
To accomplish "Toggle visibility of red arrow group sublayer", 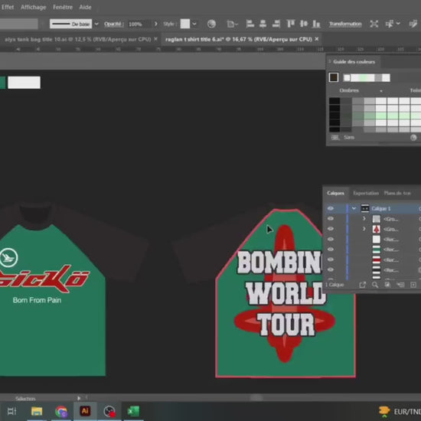I will coord(331,229).
